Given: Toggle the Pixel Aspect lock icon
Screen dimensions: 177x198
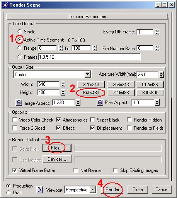Looking at the screenshot, I should pos(100,102).
